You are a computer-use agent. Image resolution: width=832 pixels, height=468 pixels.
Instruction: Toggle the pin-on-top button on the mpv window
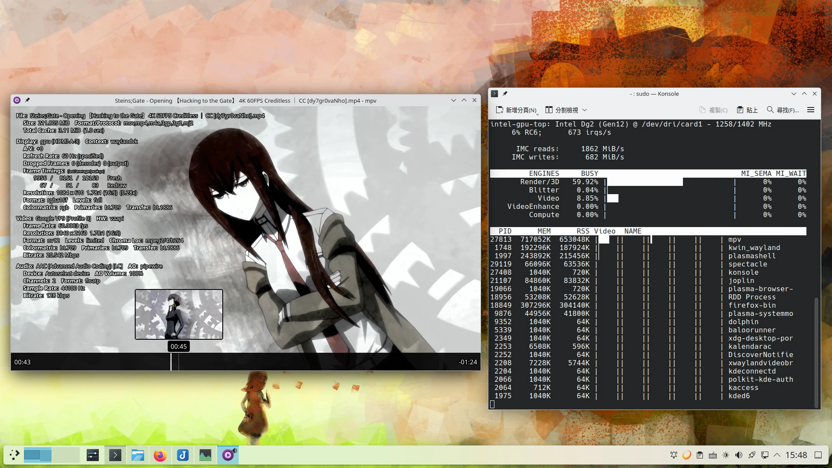(x=27, y=100)
